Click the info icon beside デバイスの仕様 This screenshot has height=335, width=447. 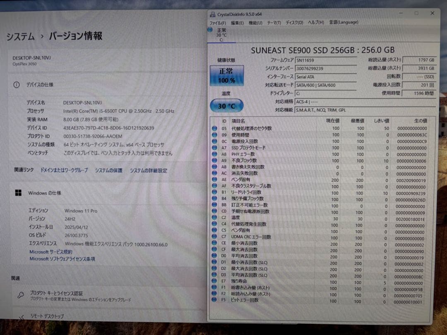point(17,85)
